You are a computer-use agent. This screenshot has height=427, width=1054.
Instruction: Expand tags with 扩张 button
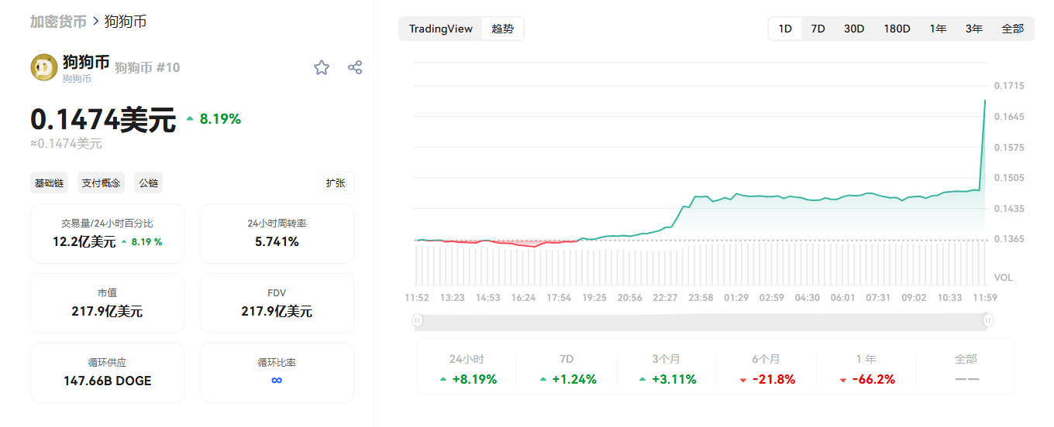(336, 183)
